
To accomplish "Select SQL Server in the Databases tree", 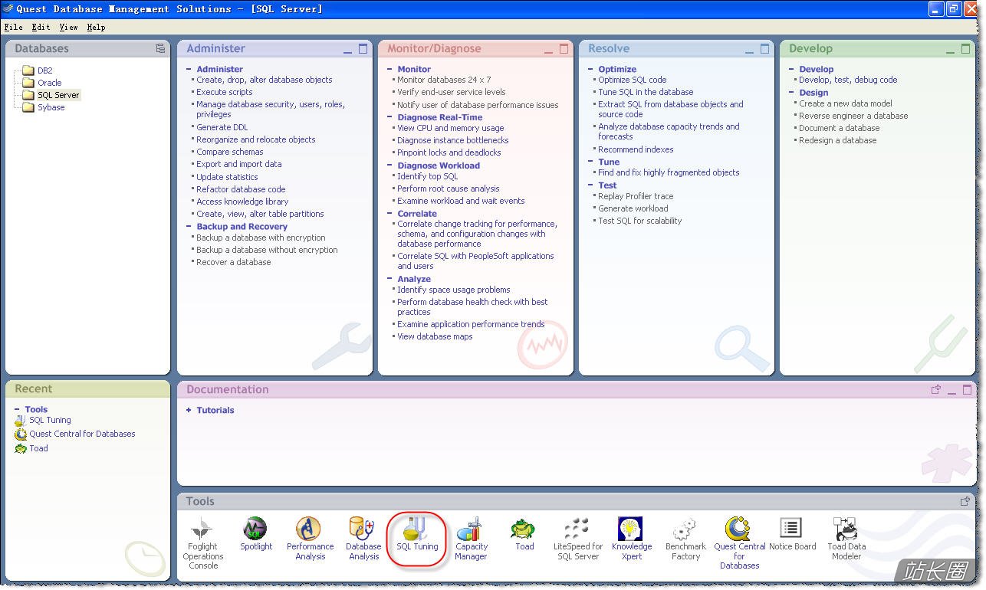I will [58, 95].
